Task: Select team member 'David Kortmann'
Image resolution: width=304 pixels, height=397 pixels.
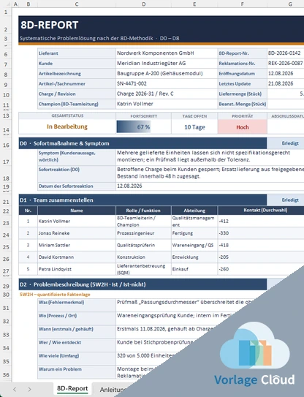Action: pos(77,257)
